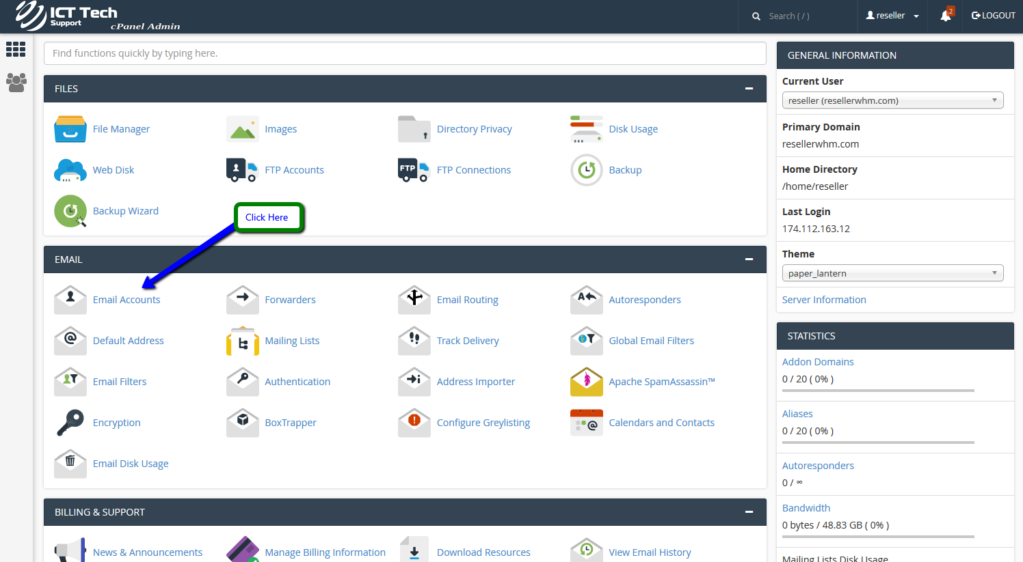This screenshot has width=1023, height=562.
Task: Click the Disk Usage icon
Action: (x=586, y=129)
